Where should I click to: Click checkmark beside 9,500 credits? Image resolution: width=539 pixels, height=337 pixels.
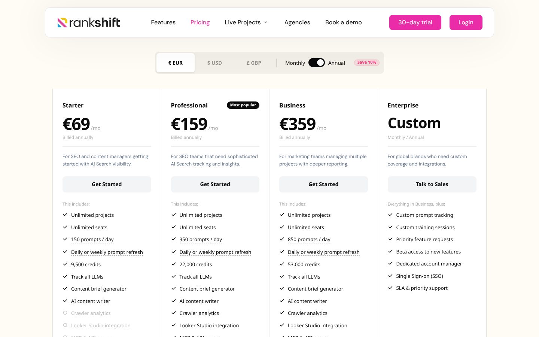(x=65, y=264)
